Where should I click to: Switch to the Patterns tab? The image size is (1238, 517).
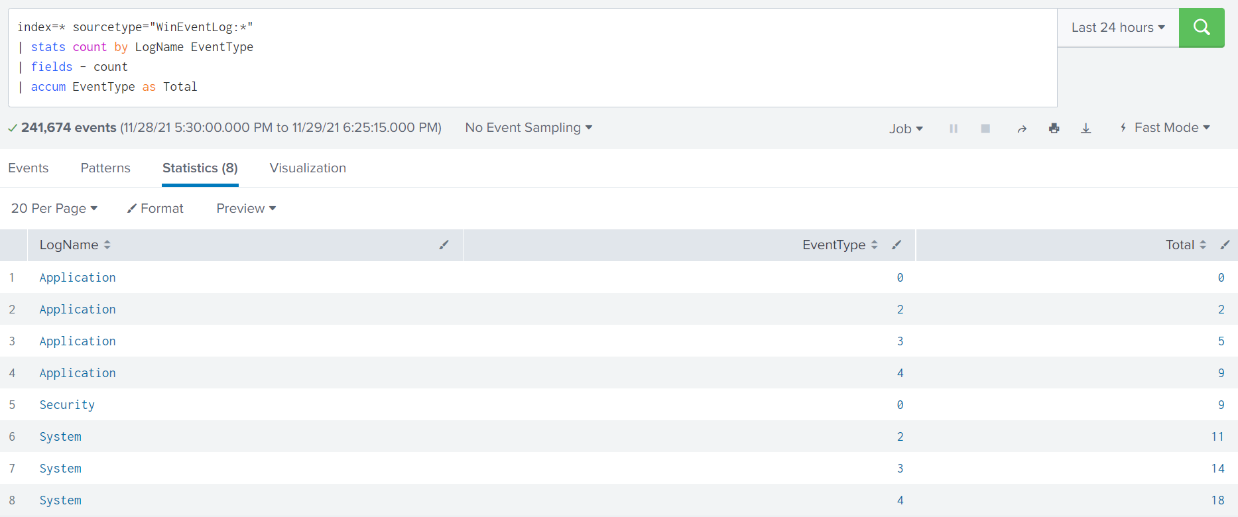tap(105, 168)
